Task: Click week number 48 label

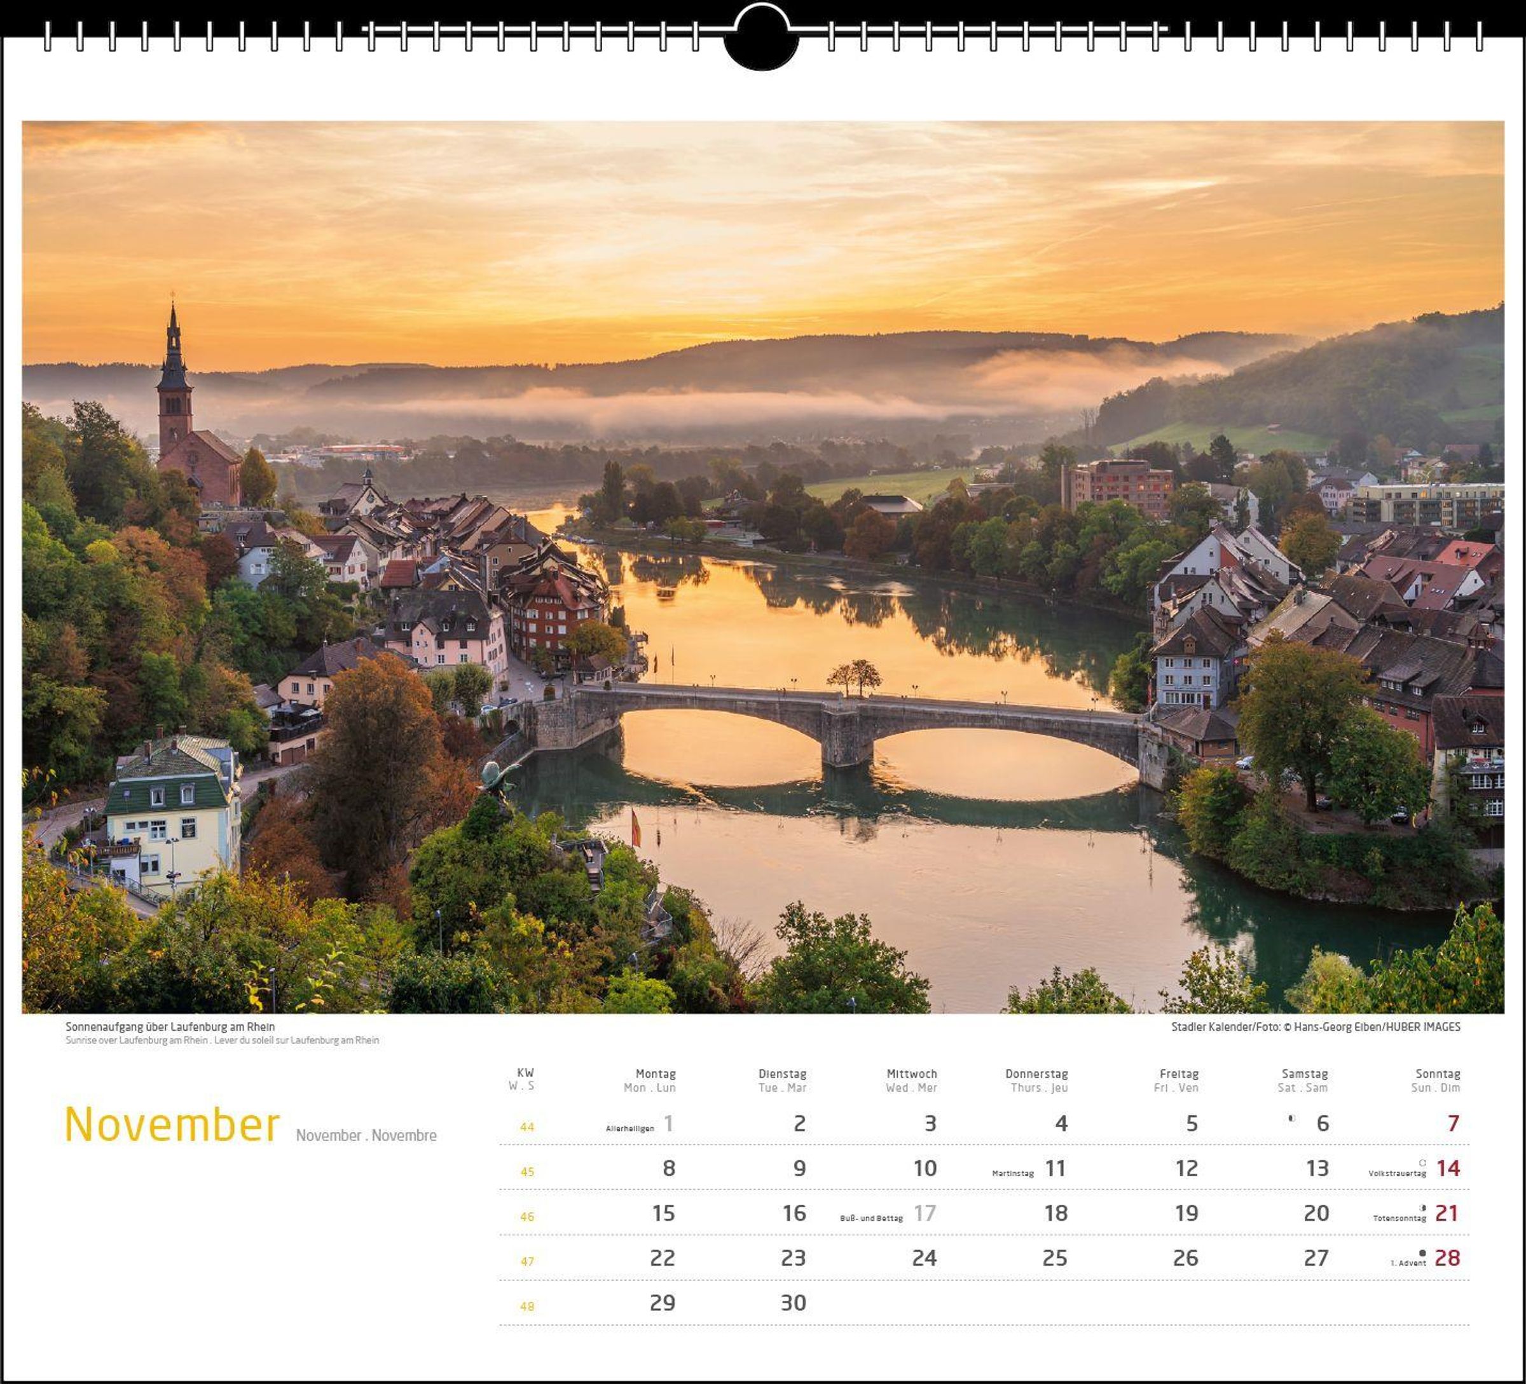Action: pyautogui.click(x=527, y=1306)
